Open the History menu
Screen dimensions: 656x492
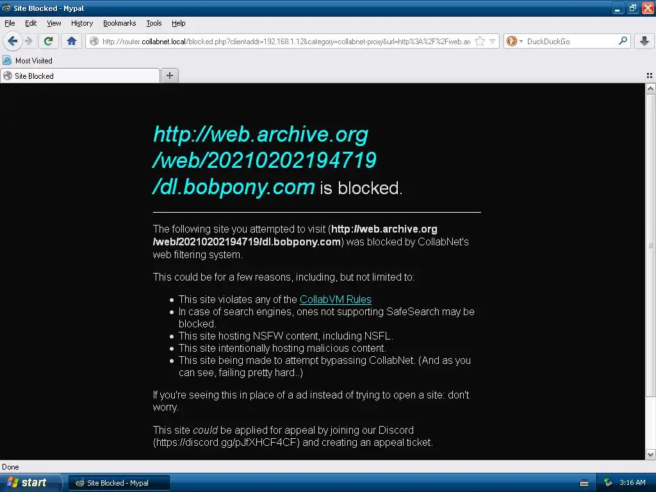[x=81, y=23]
